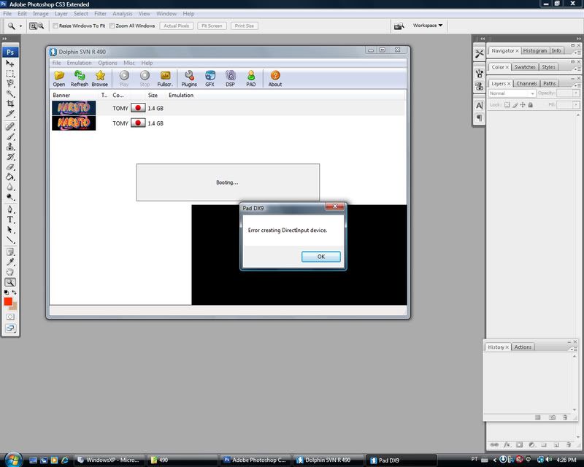
Task: Pick the Eyedropper tool
Action: (10, 262)
